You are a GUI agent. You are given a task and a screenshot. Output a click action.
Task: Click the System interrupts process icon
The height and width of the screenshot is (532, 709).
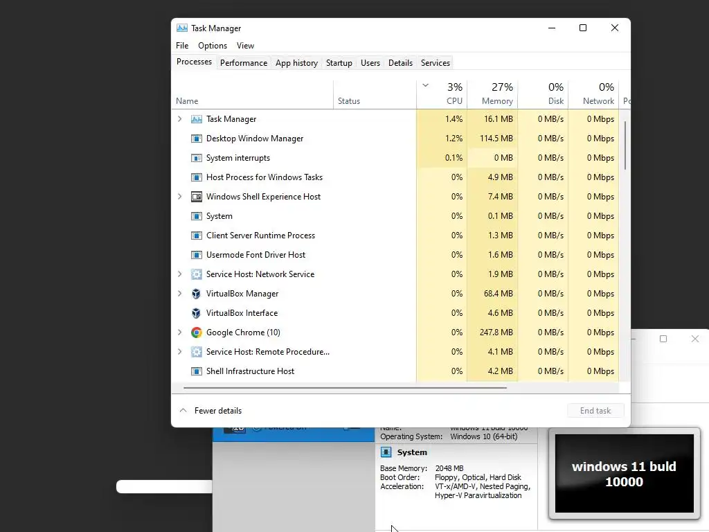point(196,158)
